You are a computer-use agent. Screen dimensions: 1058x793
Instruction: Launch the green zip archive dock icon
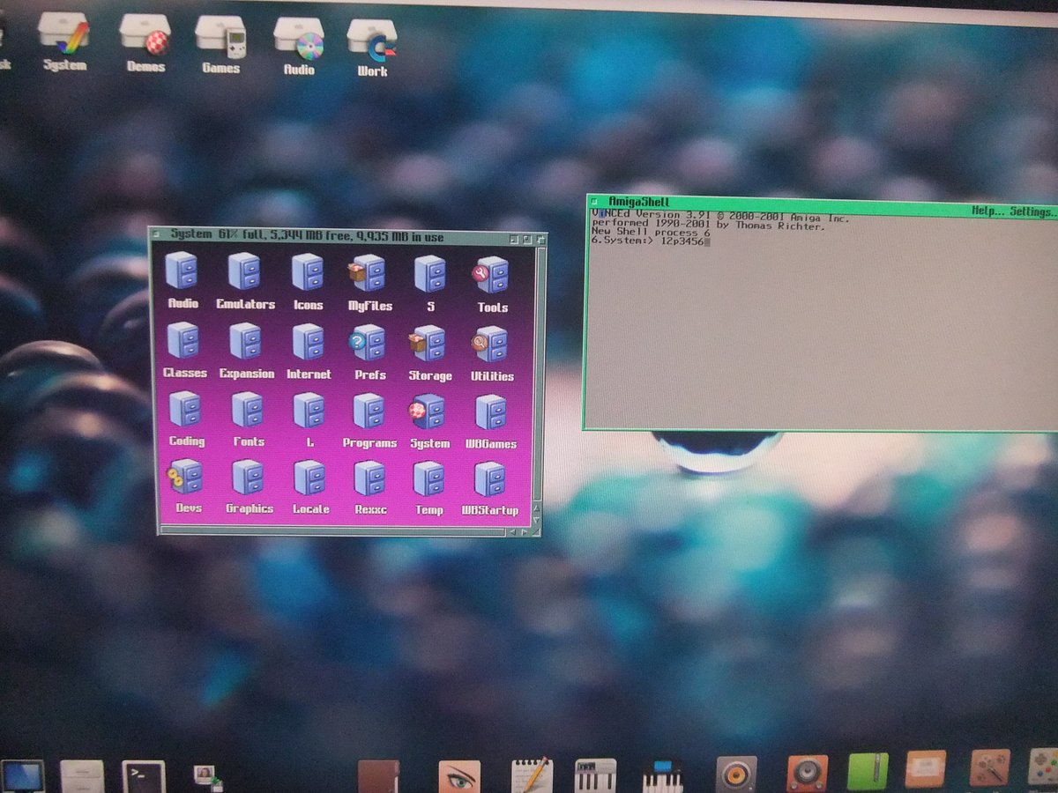coord(868,771)
